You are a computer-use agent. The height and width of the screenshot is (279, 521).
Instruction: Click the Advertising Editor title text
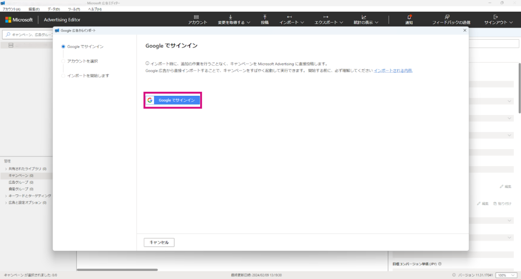(x=62, y=19)
